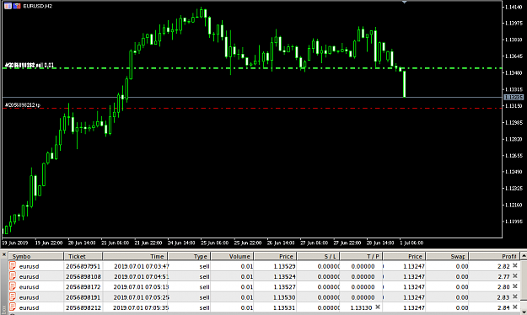Click the 1.11995 price axis label
Viewport: 527px width, 315px height.
(x=514, y=222)
